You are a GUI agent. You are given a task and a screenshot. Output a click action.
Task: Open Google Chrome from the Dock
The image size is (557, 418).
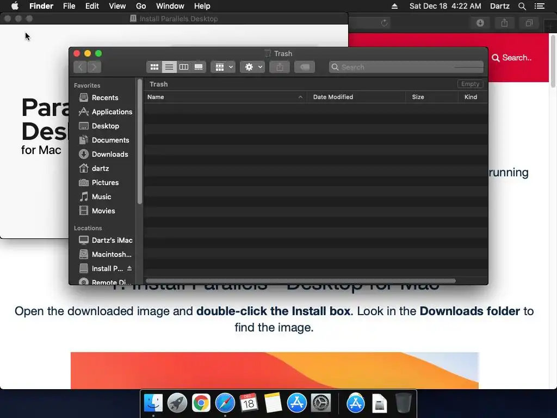201,403
